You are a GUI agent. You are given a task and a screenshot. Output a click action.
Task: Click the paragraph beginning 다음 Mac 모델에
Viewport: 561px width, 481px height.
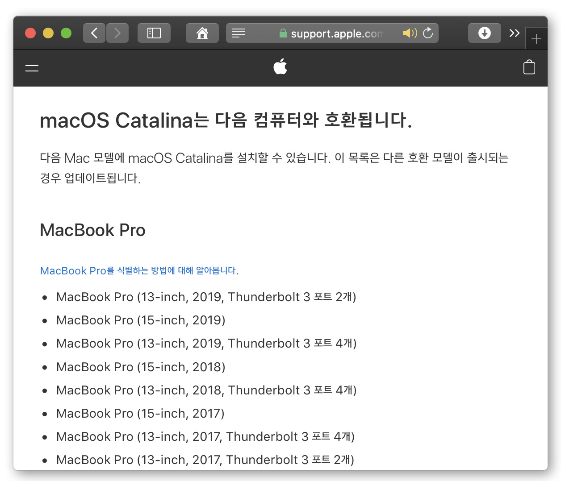point(274,168)
